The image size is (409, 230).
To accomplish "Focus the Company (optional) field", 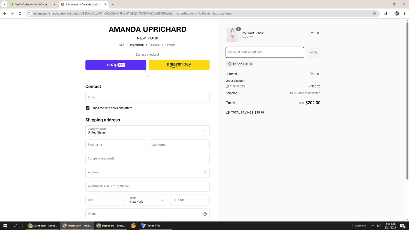I will pos(148,159).
